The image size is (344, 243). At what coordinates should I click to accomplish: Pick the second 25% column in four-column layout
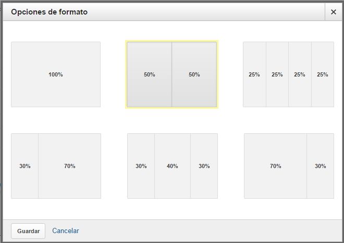(x=277, y=74)
